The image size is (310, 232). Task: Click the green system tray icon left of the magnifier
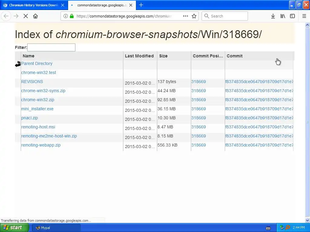pyautogui.click(x=282, y=228)
